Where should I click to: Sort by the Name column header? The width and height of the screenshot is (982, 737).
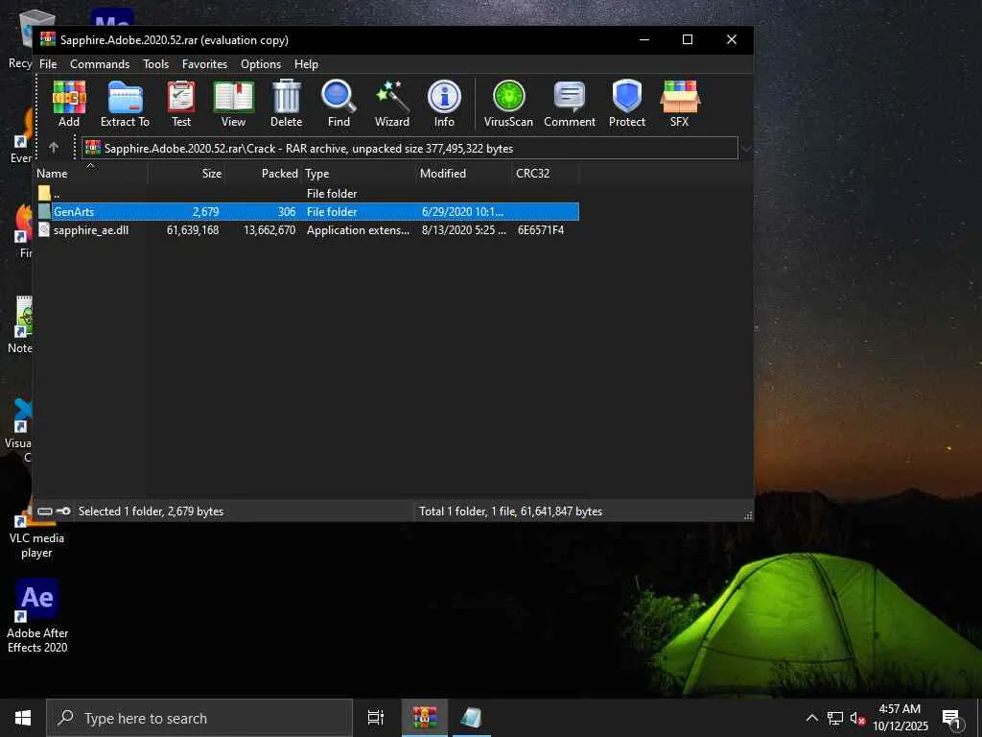pos(91,173)
